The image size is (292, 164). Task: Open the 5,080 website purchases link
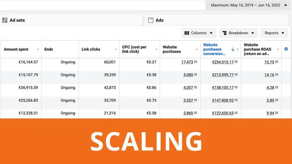pos(188,75)
